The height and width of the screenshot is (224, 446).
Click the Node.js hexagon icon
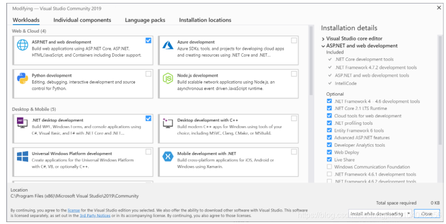pyautogui.click(x=168, y=78)
